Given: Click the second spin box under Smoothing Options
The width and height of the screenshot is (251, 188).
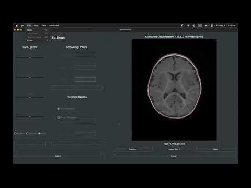Looking at the screenshot, I should (x=86, y=68).
